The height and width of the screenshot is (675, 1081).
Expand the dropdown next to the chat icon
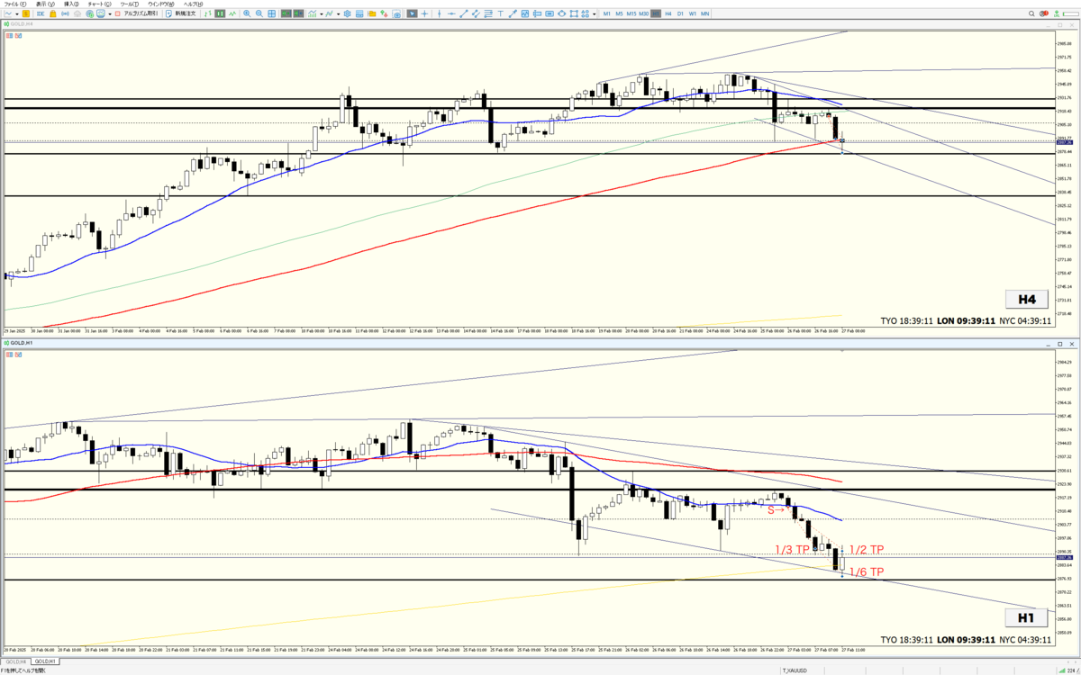tap(110, 13)
